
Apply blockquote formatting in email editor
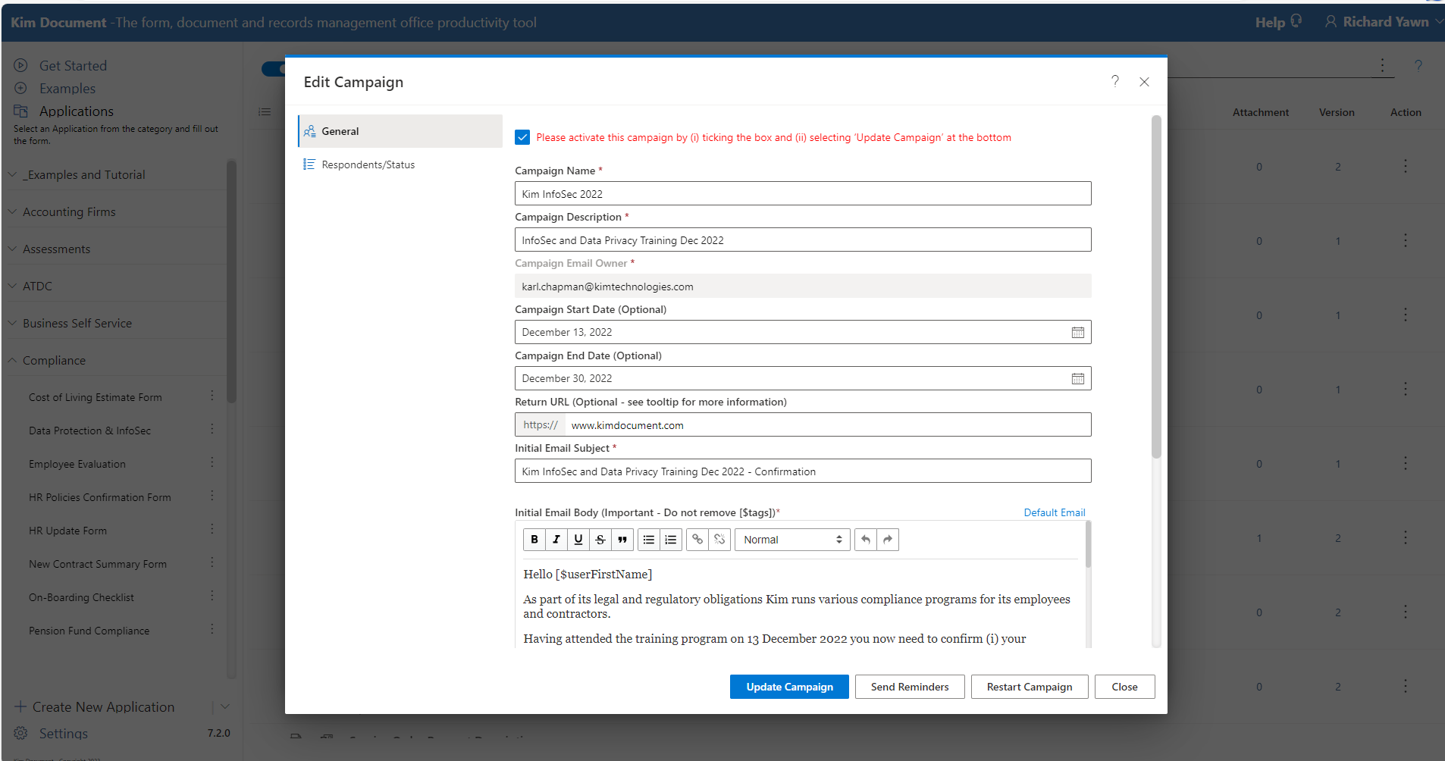(x=622, y=540)
